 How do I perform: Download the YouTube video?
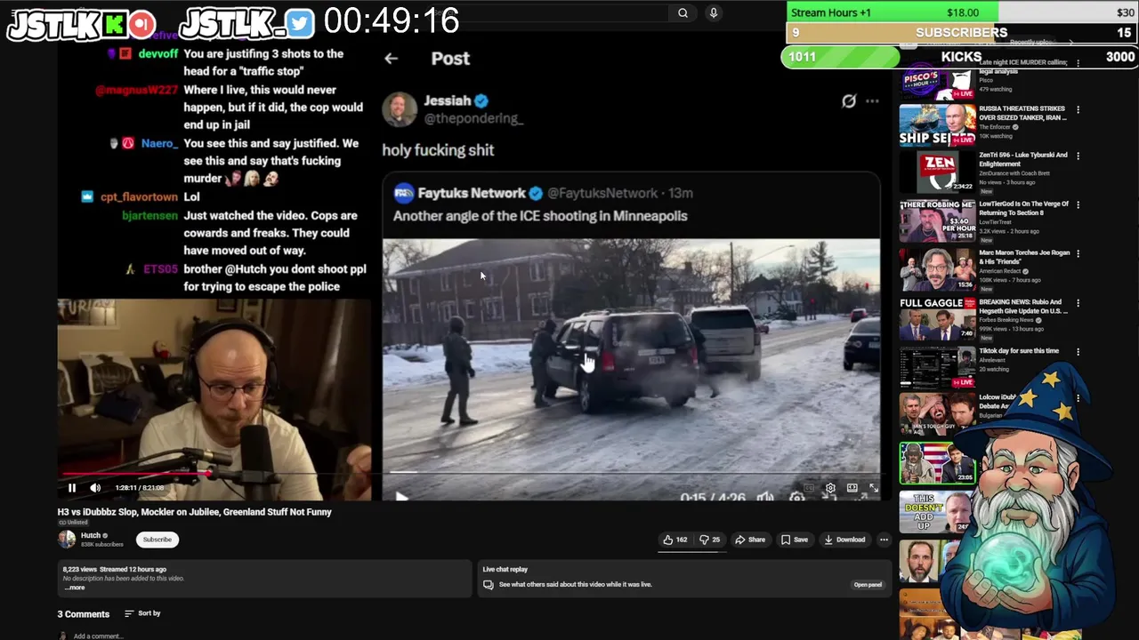[844, 540]
